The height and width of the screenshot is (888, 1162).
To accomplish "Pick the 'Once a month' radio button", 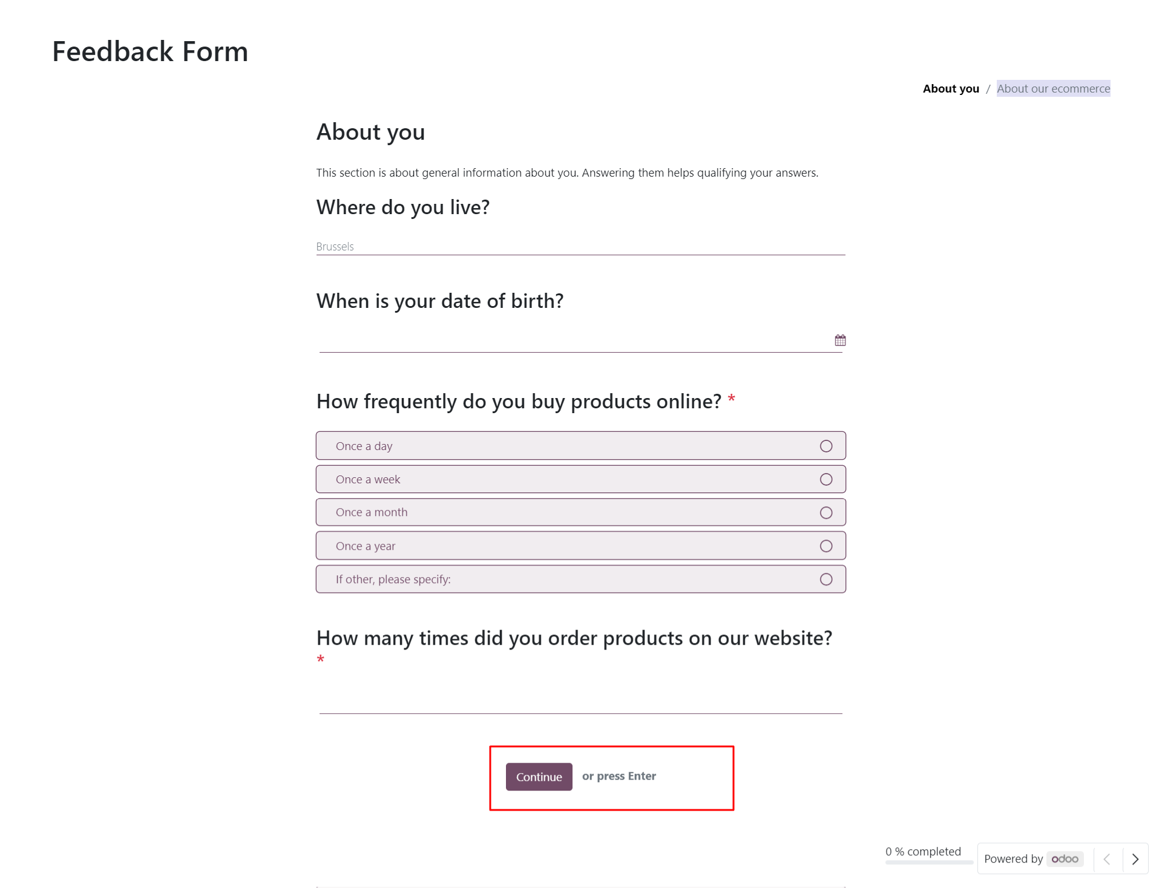I will [x=580, y=512].
